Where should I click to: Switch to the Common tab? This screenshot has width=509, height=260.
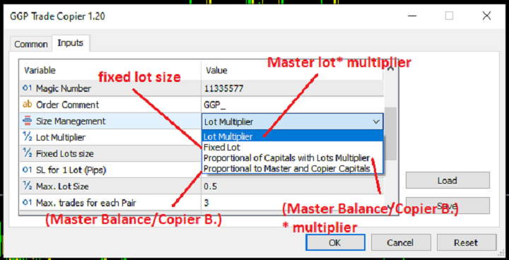[31, 44]
